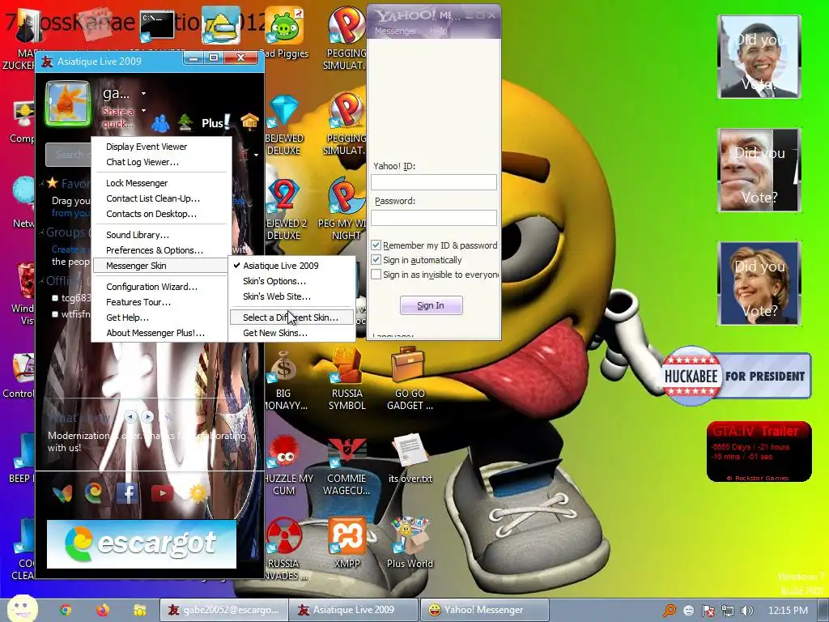Toggle Sign in automatically checkbox
This screenshot has width=829, height=622.
click(x=376, y=260)
